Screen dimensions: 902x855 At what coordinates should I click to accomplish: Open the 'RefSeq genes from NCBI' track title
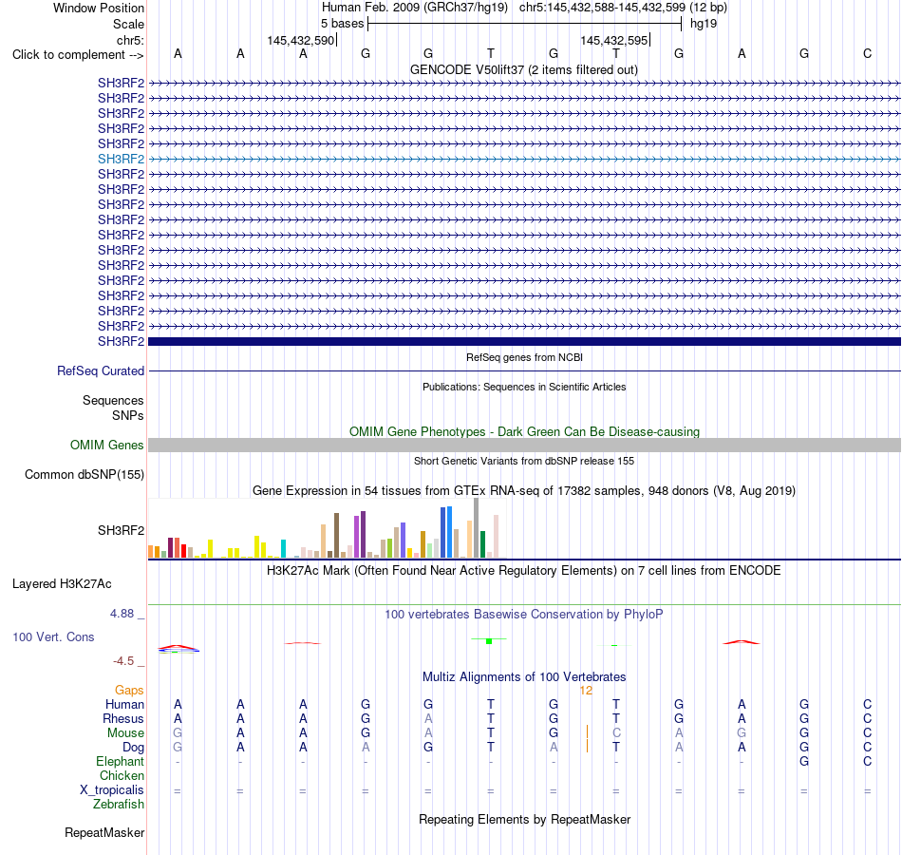tap(524, 357)
